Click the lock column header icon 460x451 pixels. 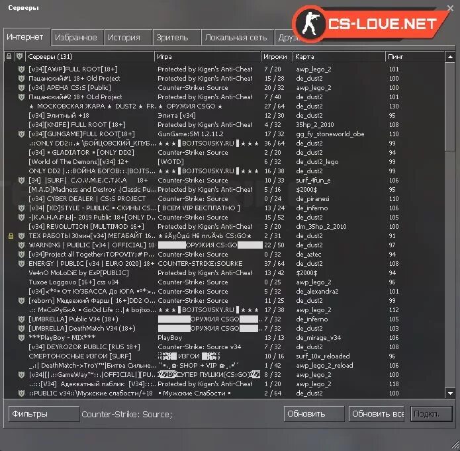(x=9, y=56)
